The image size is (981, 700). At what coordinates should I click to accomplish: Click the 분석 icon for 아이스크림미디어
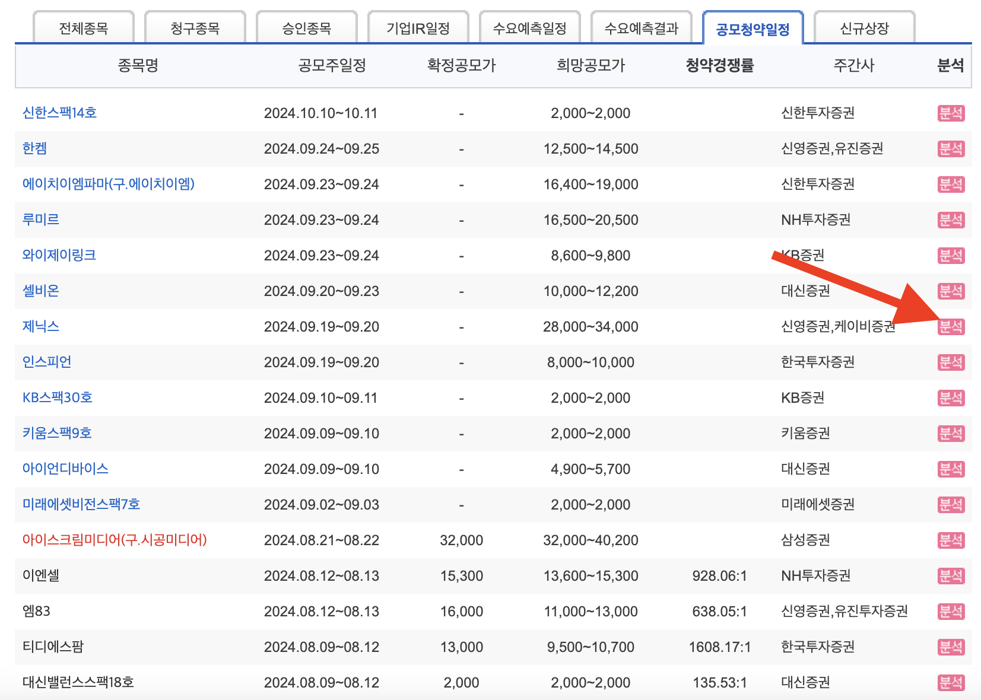pos(951,540)
